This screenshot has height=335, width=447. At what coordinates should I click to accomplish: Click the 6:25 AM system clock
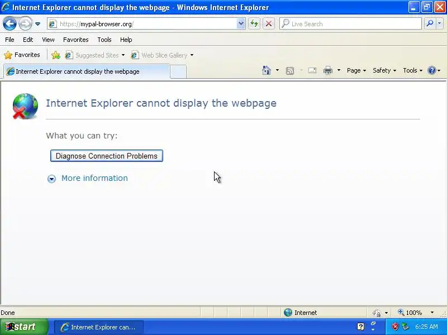(426, 327)
